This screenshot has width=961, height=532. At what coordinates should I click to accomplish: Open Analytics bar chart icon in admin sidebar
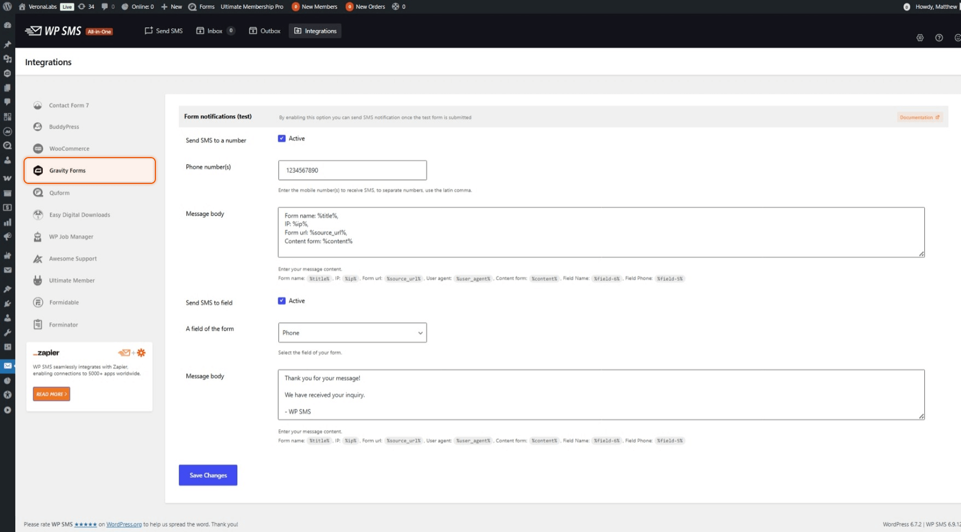[8, 222]
